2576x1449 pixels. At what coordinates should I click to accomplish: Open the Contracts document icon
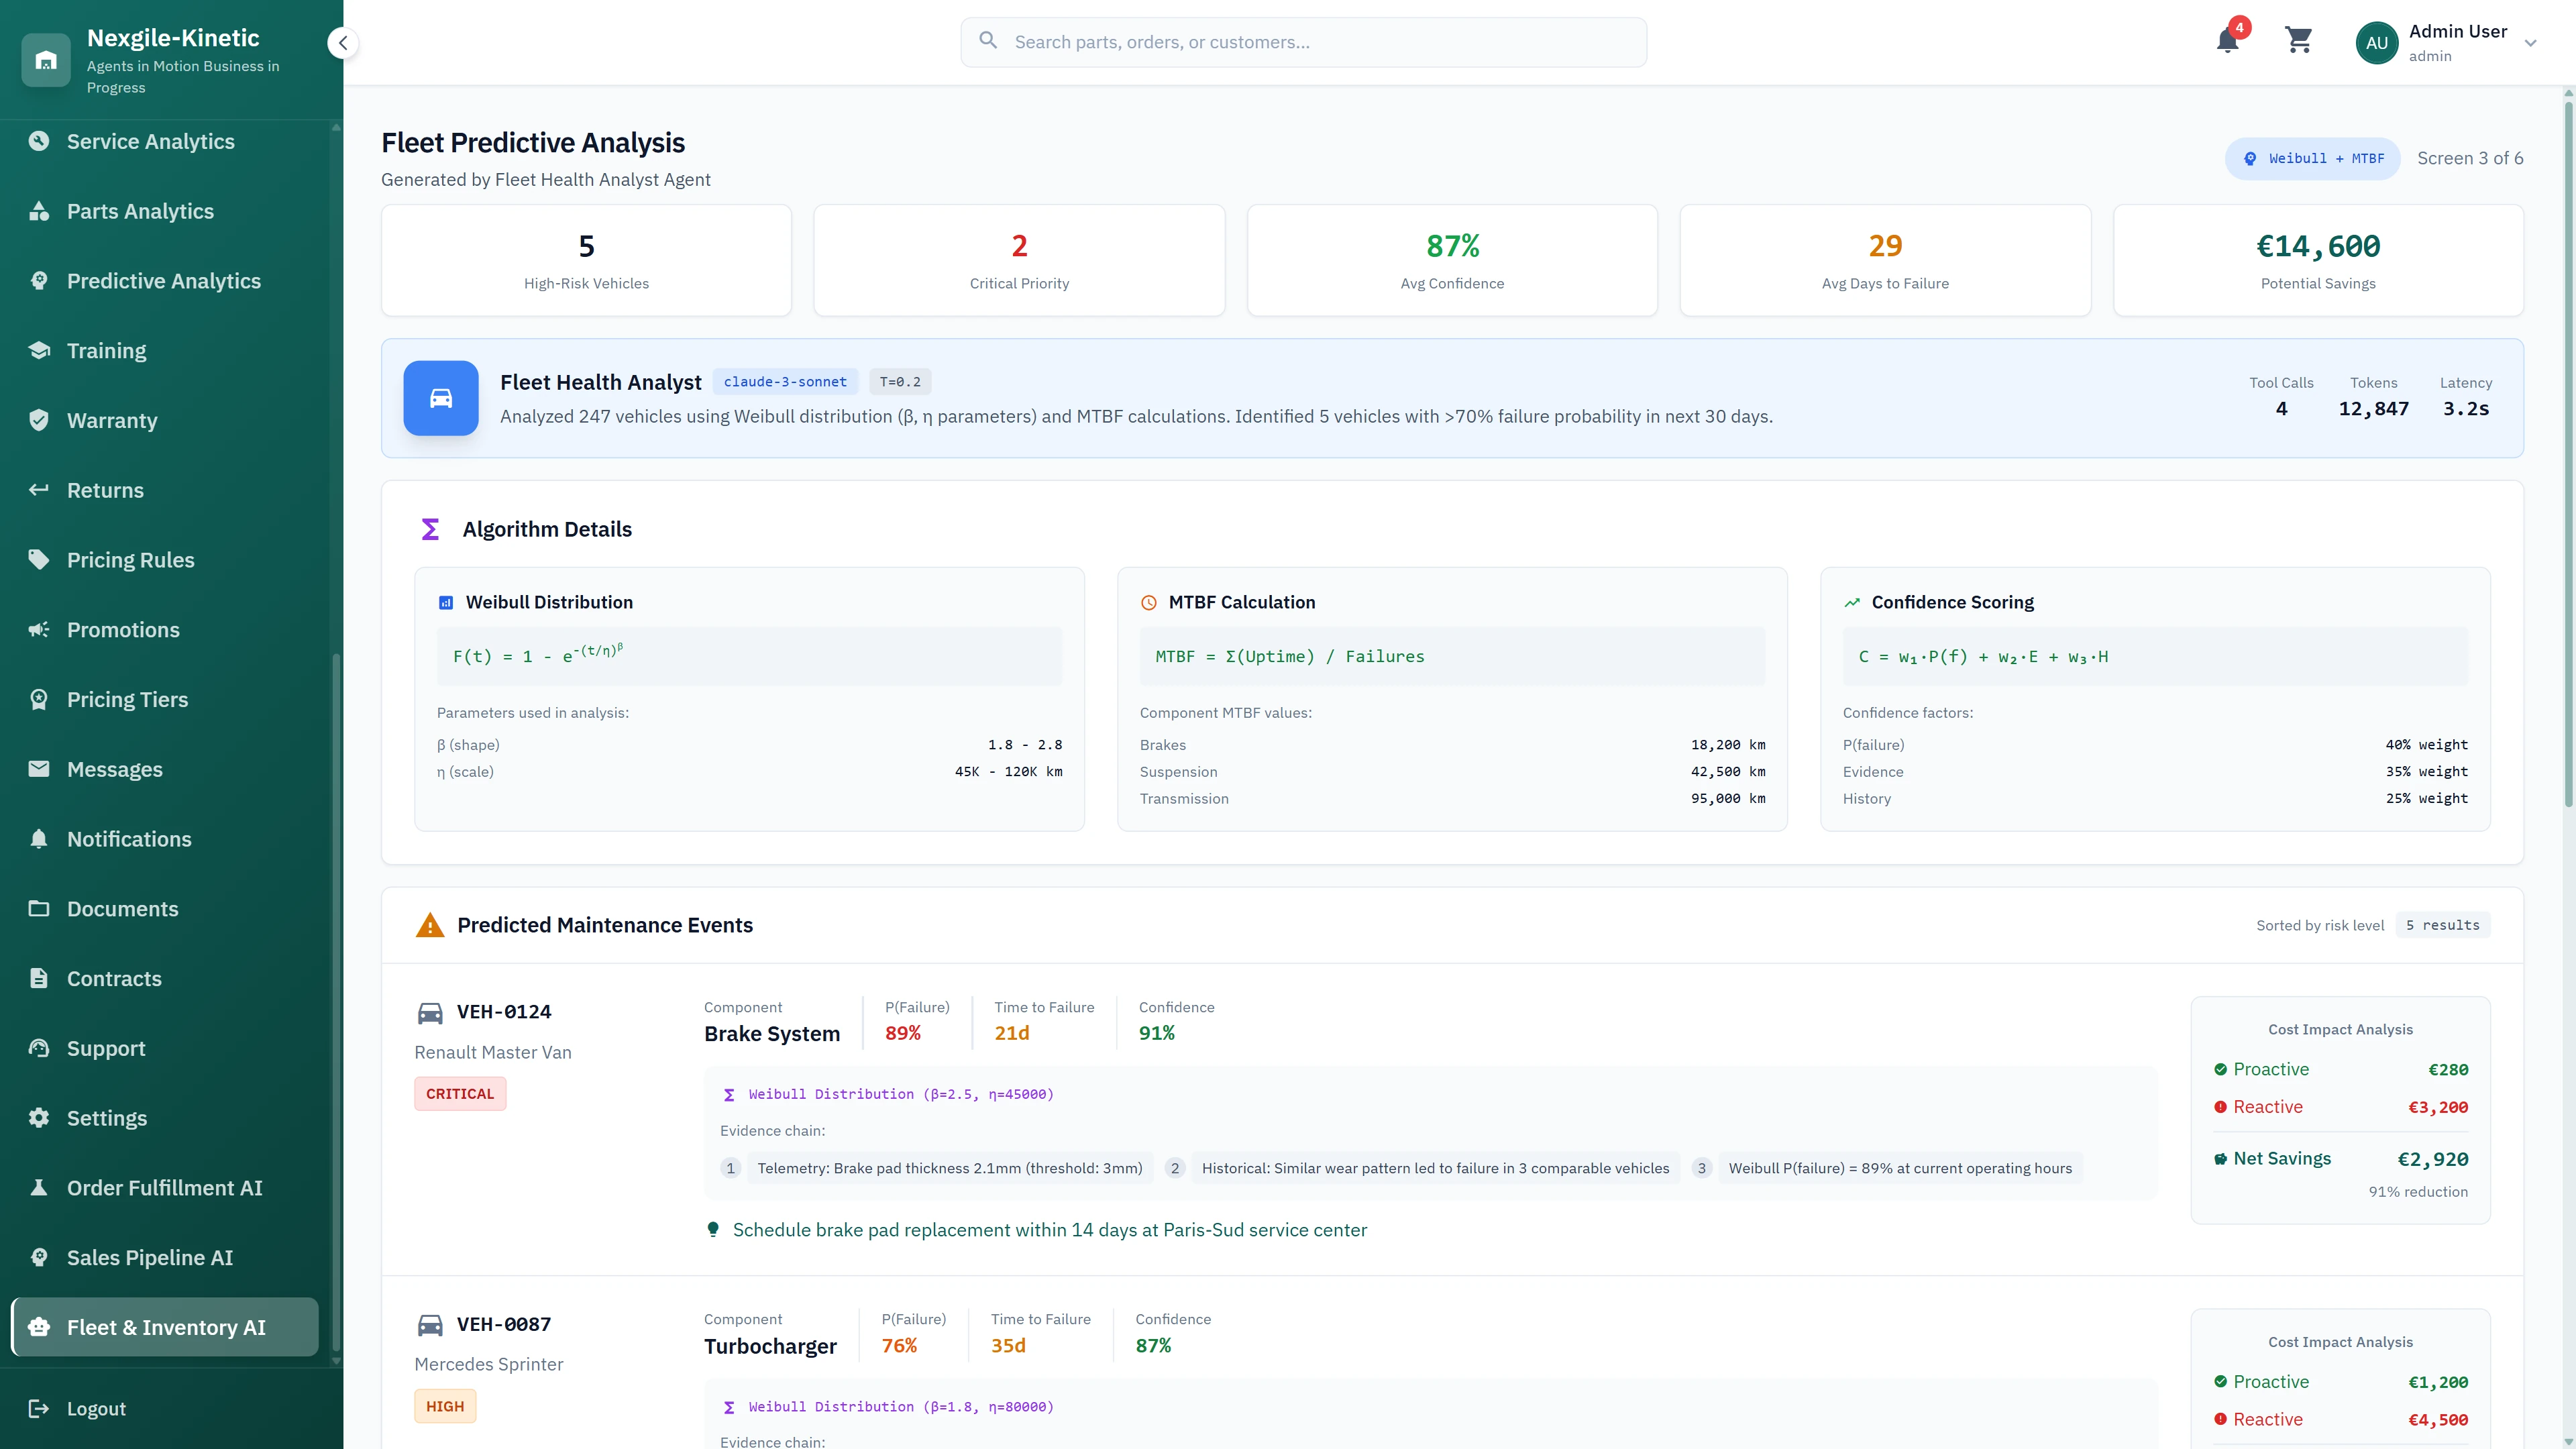40,978
